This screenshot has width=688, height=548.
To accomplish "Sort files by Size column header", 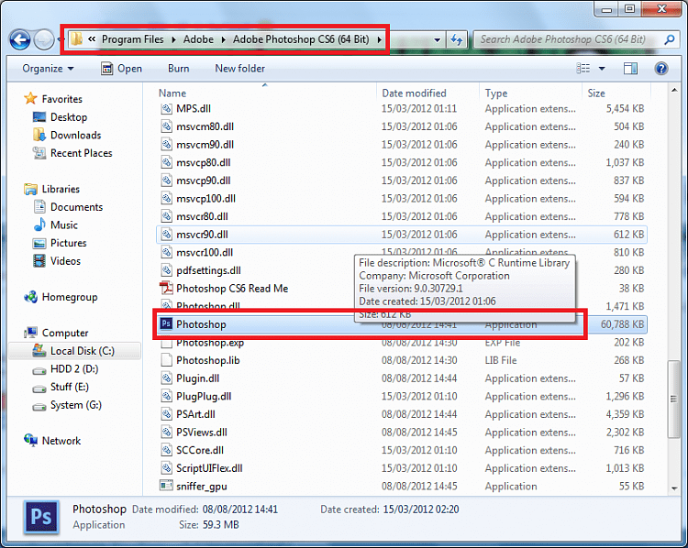I will pos(617,93).
